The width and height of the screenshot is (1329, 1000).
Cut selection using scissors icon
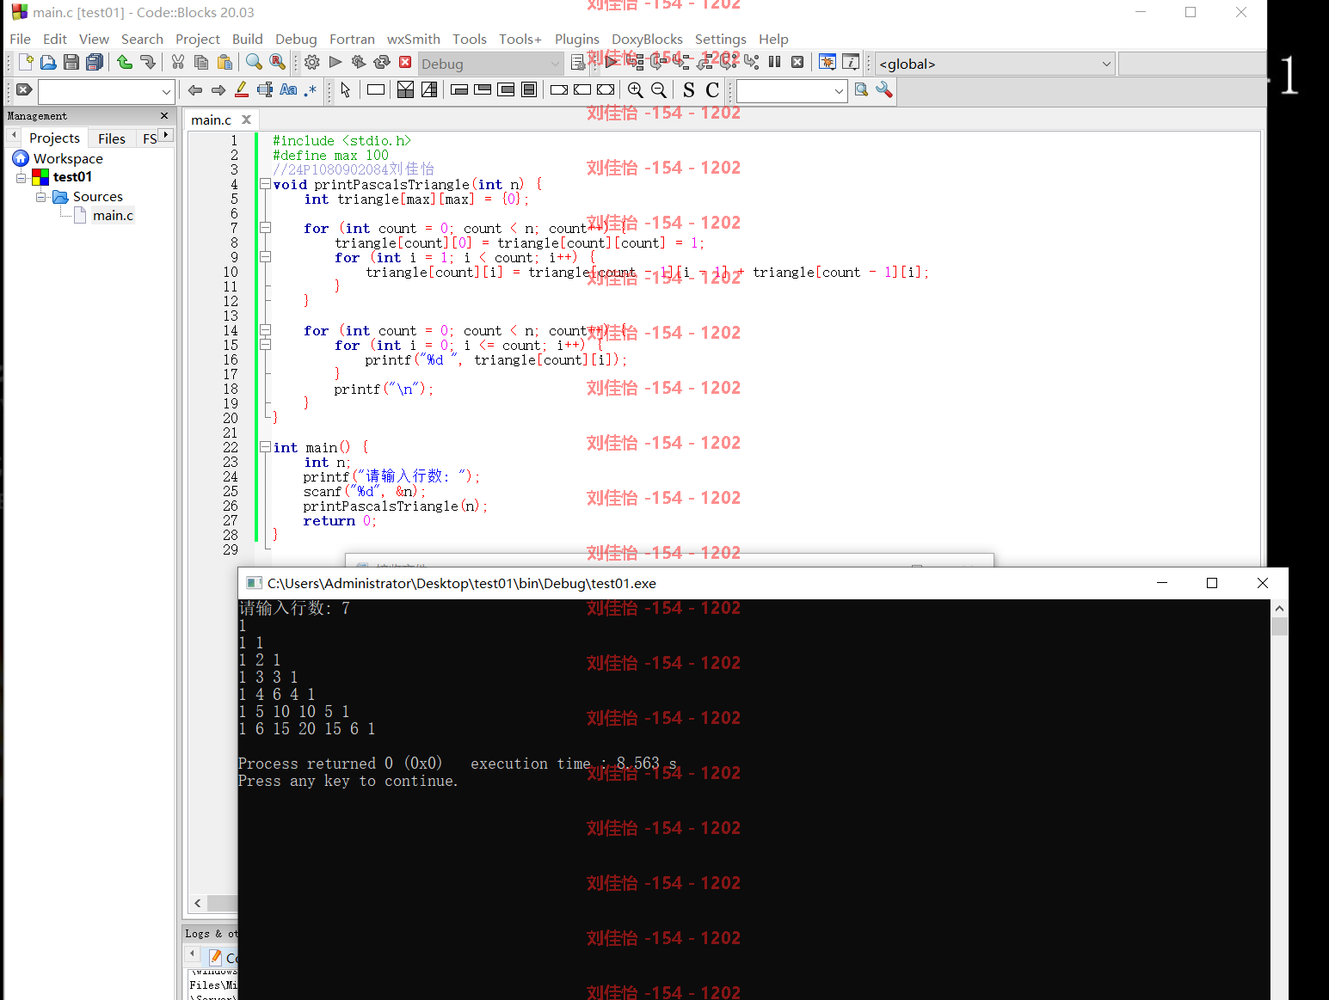178,62
